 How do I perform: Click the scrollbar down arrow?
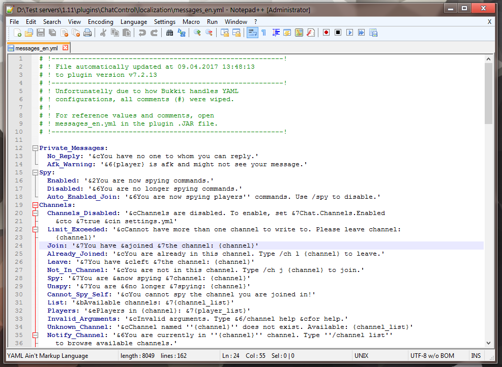click(x=488, y=343)
